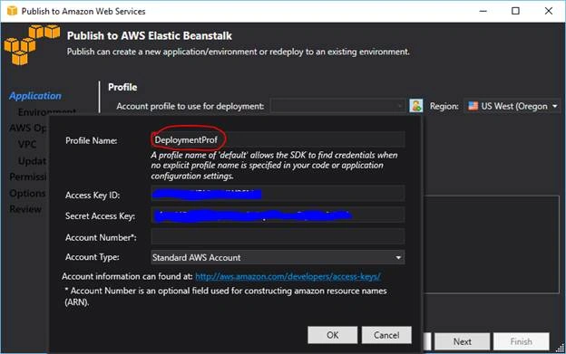Open the aws.amazon.com access-keys link
Viewport: 566px width, 354px height.
[x=288, y=276]
